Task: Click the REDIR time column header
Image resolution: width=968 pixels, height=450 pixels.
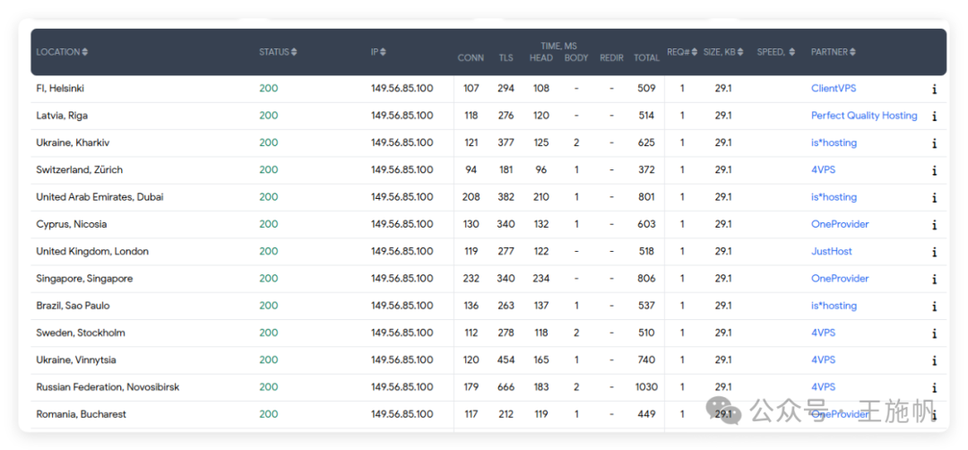Action: [611, 58]
